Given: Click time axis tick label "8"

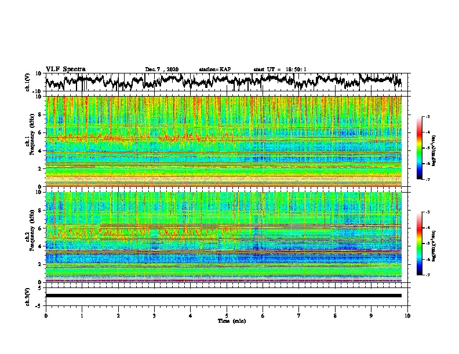Looking at the screenshot, I should 335,316.
